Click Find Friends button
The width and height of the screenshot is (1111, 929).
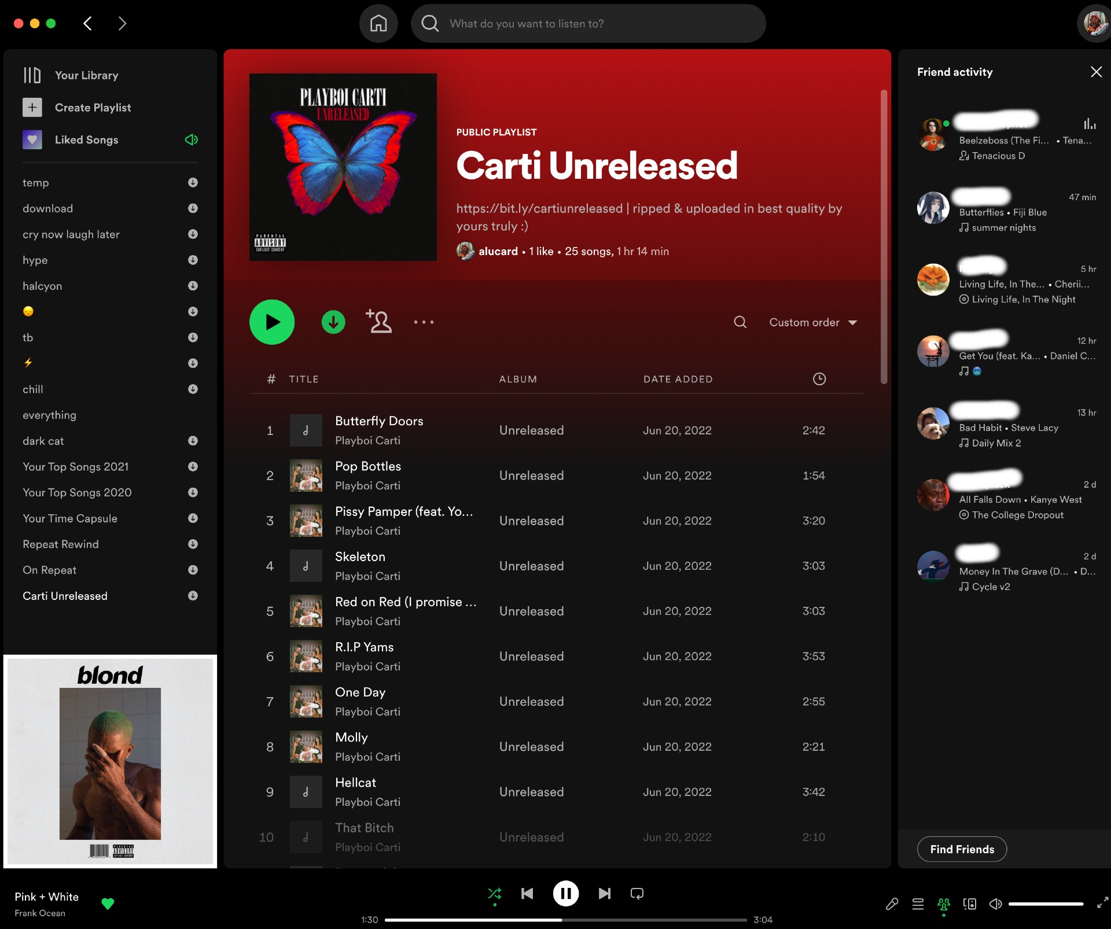(962, 849)
